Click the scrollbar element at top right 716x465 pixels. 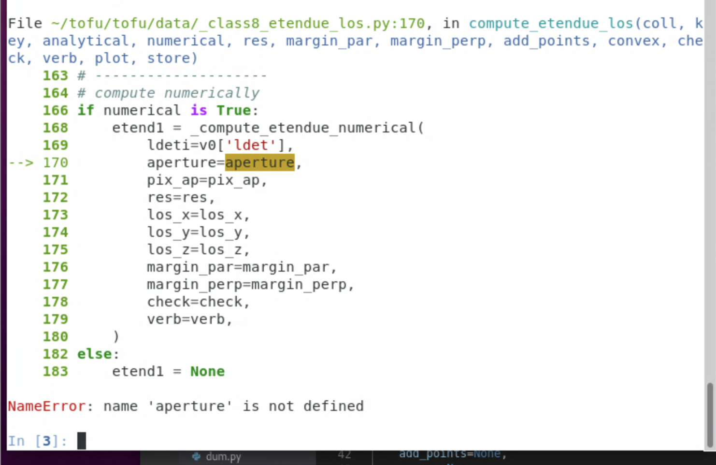(710, 7)
